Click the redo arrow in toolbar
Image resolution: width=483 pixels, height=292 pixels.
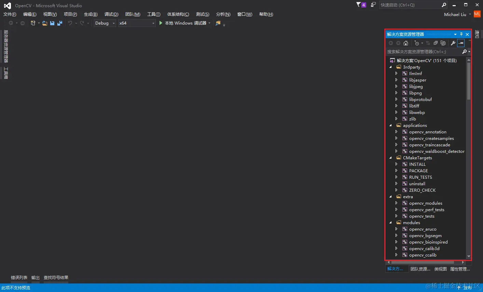pos(82,23)
